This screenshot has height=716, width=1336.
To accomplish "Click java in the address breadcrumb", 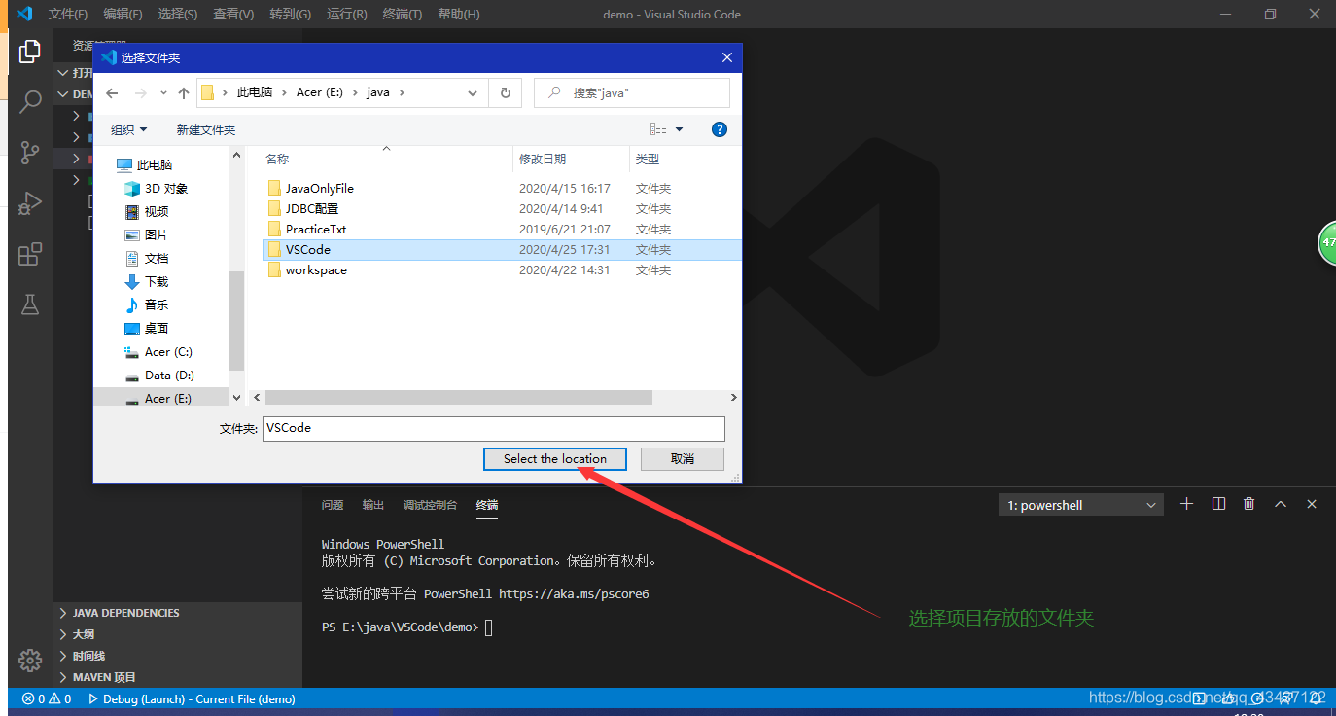I will tap(377, 92).
